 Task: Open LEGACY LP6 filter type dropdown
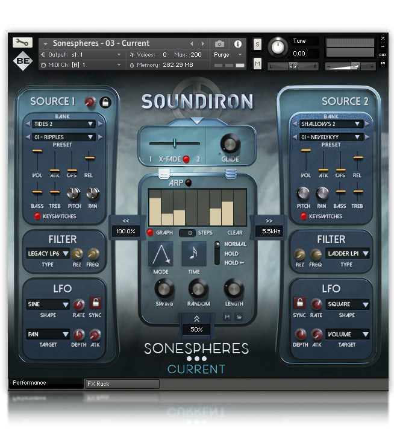click(48, 254)
